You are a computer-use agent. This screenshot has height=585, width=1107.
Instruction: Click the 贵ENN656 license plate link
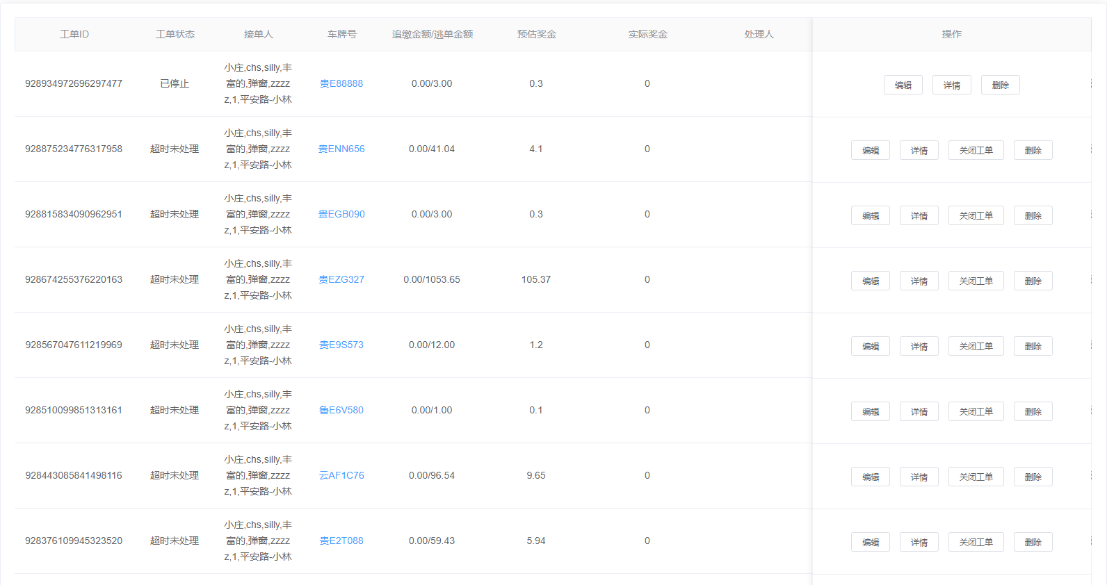coord(341,149)
